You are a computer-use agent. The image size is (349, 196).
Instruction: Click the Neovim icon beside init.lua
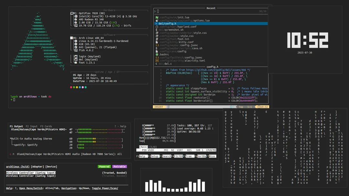pos(157,17)
